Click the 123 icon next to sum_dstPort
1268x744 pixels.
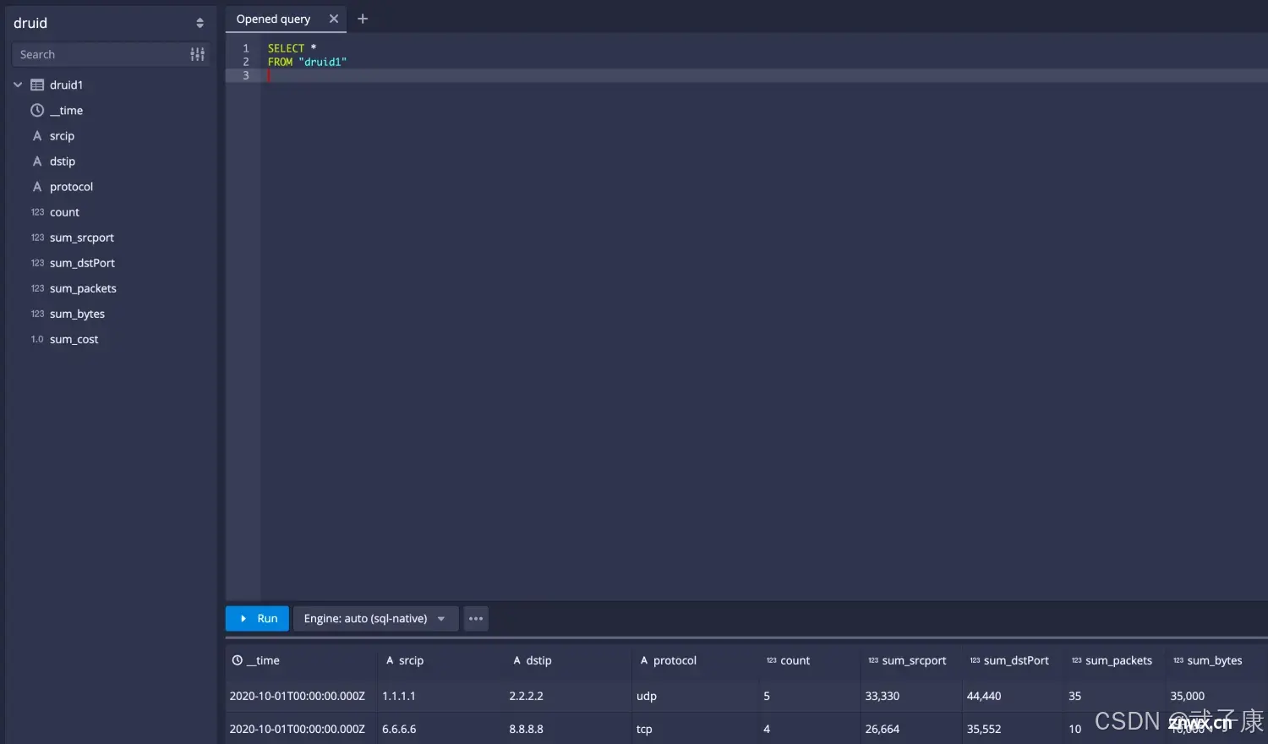[x=37, y=263]
